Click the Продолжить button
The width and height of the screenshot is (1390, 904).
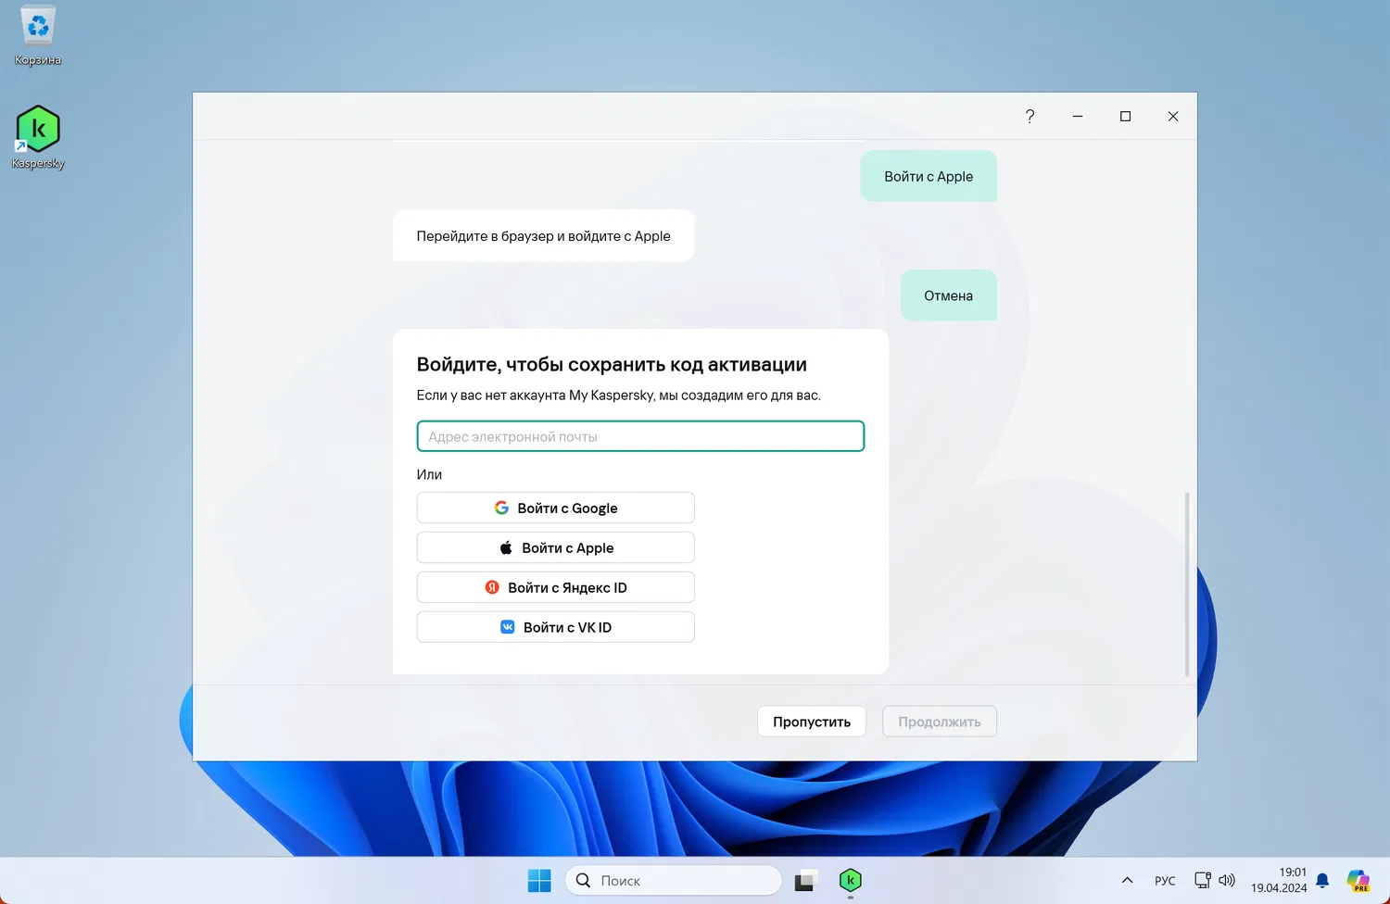(940, 722)
